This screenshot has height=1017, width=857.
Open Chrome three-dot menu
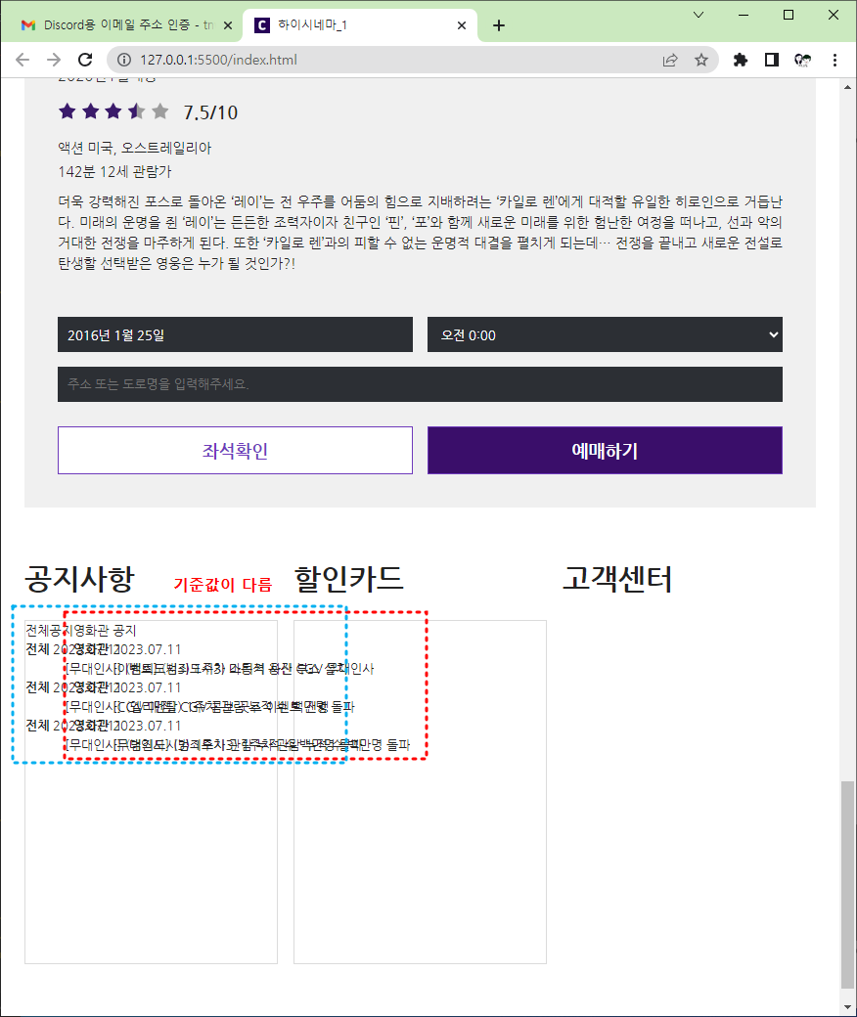[x=834, y=60]
